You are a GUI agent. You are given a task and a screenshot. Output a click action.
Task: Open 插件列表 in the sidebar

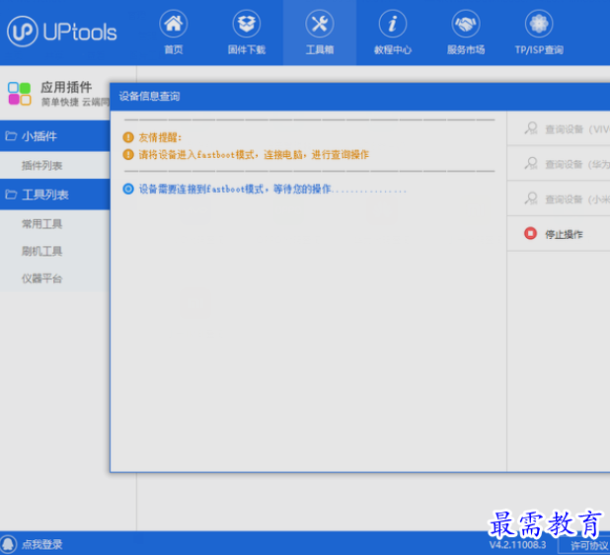pyautogui.click(x=42, y=166)
